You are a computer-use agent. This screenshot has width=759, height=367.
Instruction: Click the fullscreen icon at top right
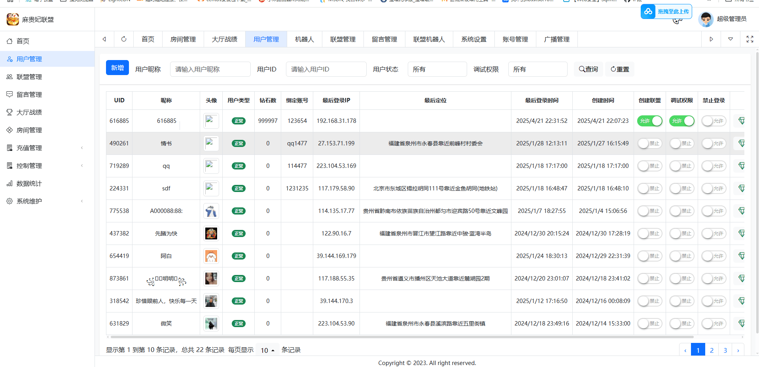coord(750,39)
